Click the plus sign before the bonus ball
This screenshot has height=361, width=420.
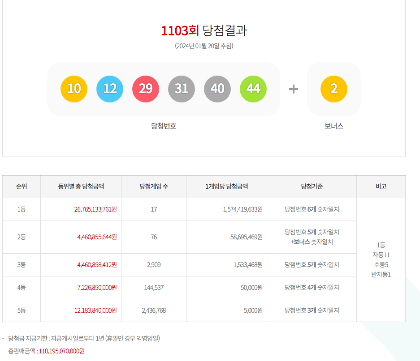(294, 89)
